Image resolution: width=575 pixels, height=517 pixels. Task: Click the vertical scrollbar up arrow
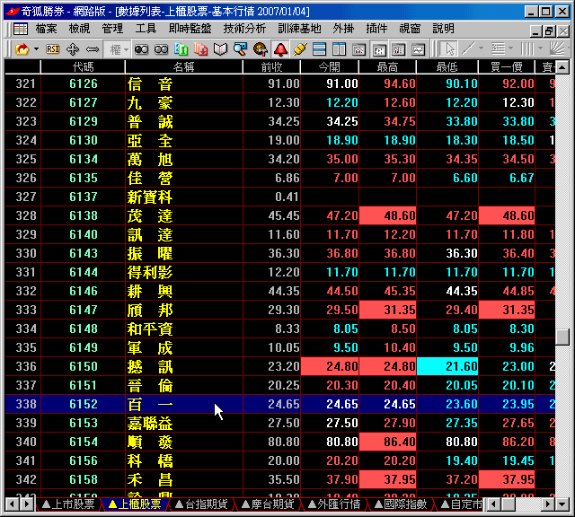pos(562,67)
